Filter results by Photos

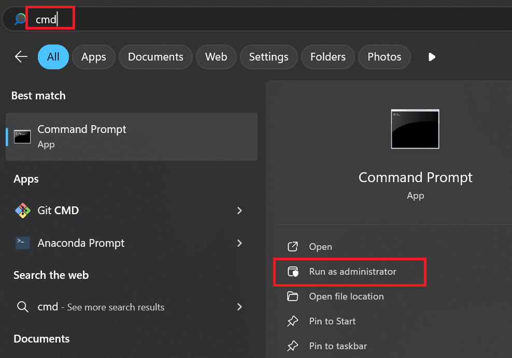[x=384, y=57]
